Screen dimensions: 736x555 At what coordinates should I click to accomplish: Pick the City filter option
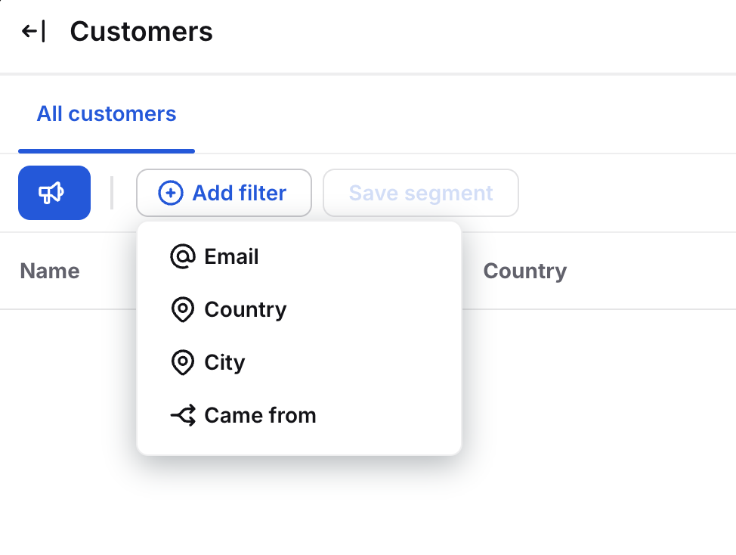click(x=224, y=363)
